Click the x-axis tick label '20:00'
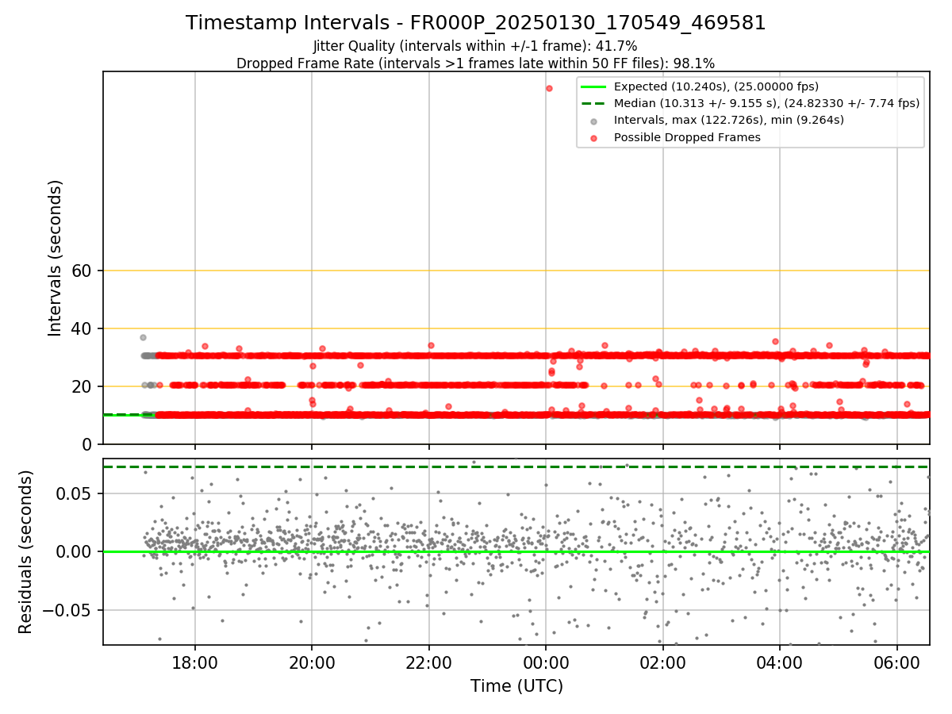Viewport: 952px width, 714px height. click(x=312, y=662)
